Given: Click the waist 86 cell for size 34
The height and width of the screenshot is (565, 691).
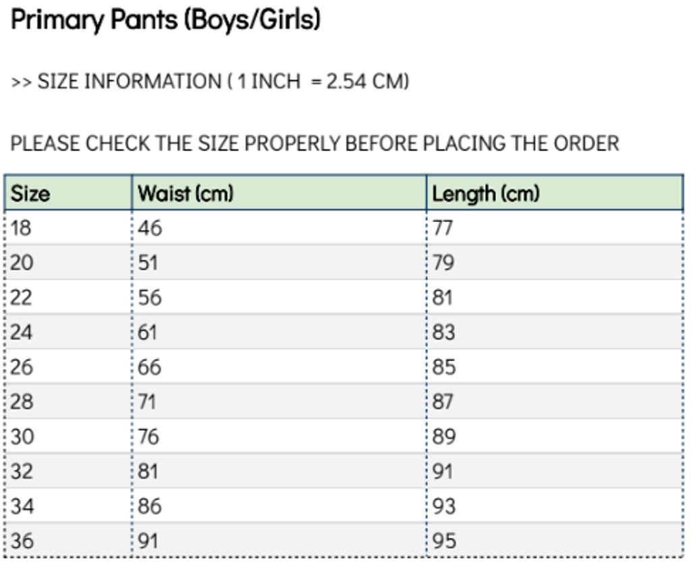Looking at the screenshot, I should [150, 506].
